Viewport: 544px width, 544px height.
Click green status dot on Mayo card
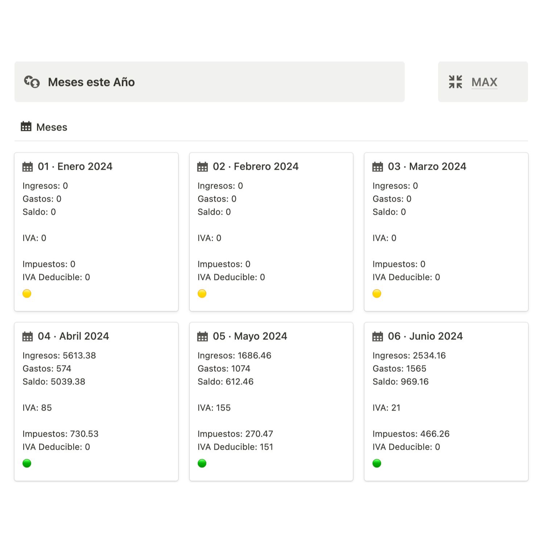[x=202, y=463]
